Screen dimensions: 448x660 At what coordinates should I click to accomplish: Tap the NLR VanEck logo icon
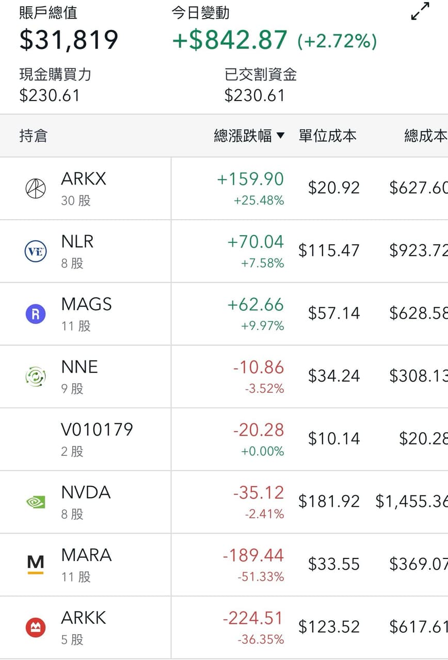36,252
